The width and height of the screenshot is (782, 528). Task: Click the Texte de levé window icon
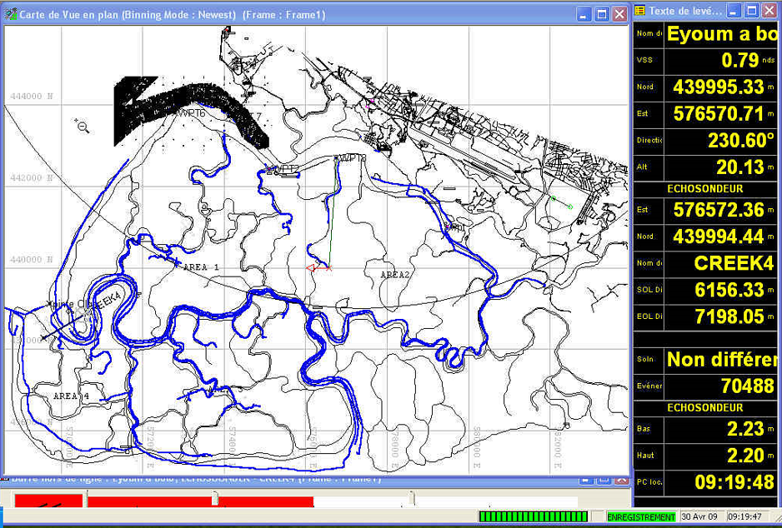[640, 11]
